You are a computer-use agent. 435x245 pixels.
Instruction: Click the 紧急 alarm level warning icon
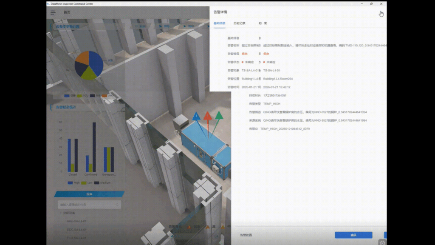coord(189,227)
